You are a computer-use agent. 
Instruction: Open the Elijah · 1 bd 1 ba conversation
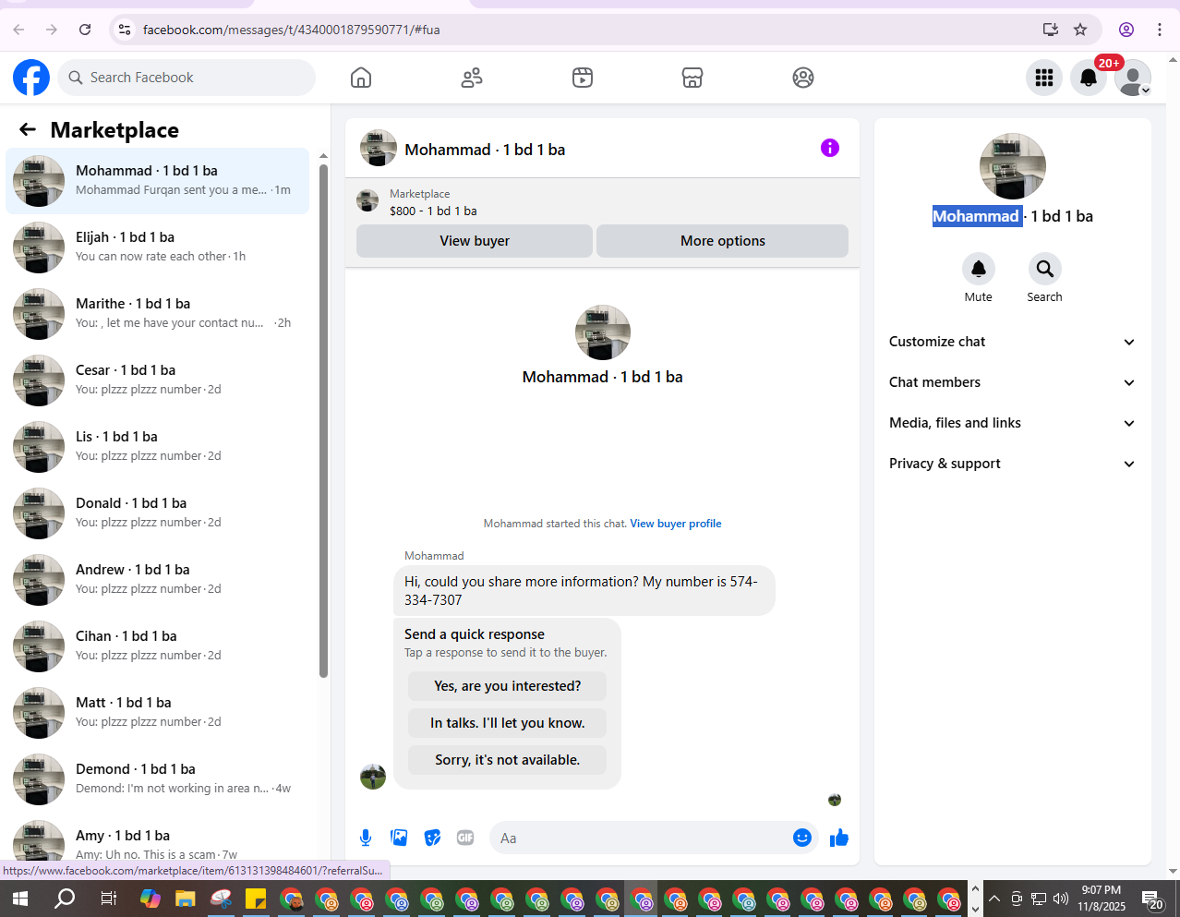158,247
